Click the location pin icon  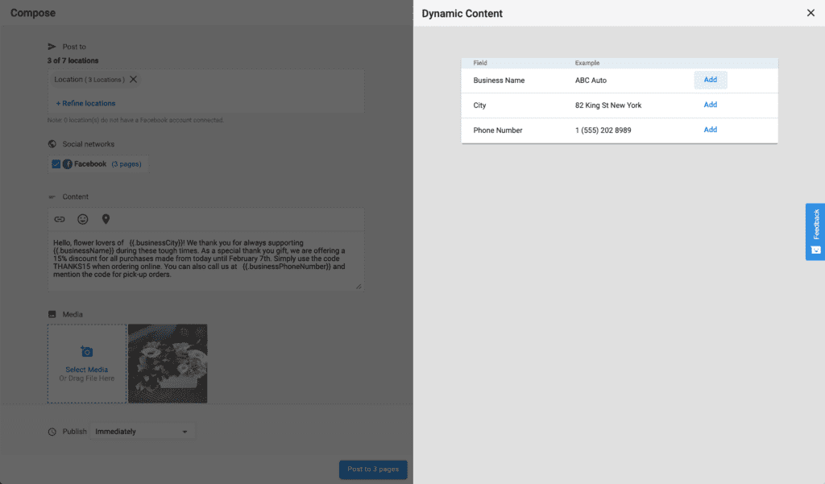[x=106, y=219]
